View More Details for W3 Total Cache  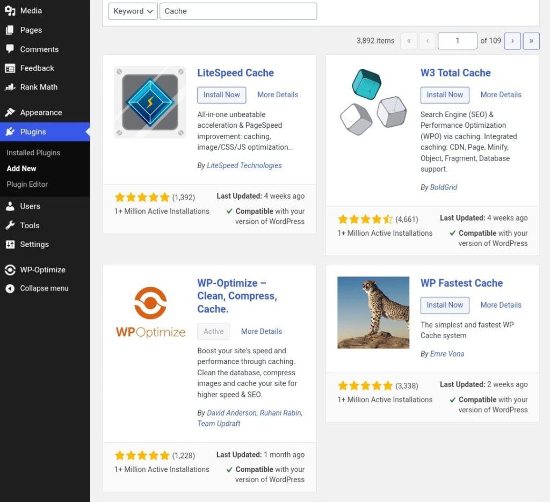[501, 94]
